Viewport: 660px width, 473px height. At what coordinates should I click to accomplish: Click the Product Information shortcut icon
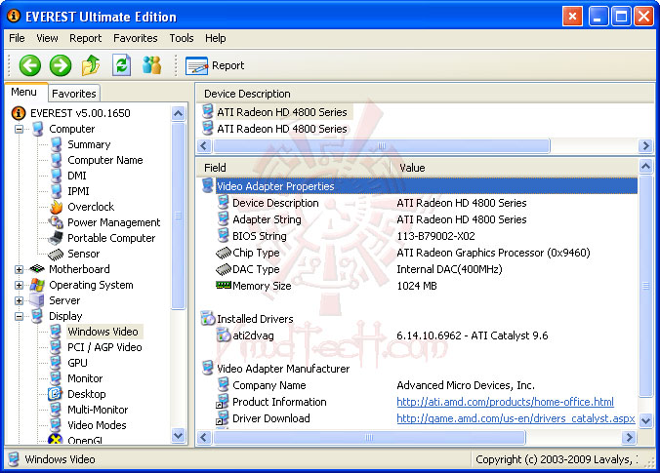click(223, 402)
